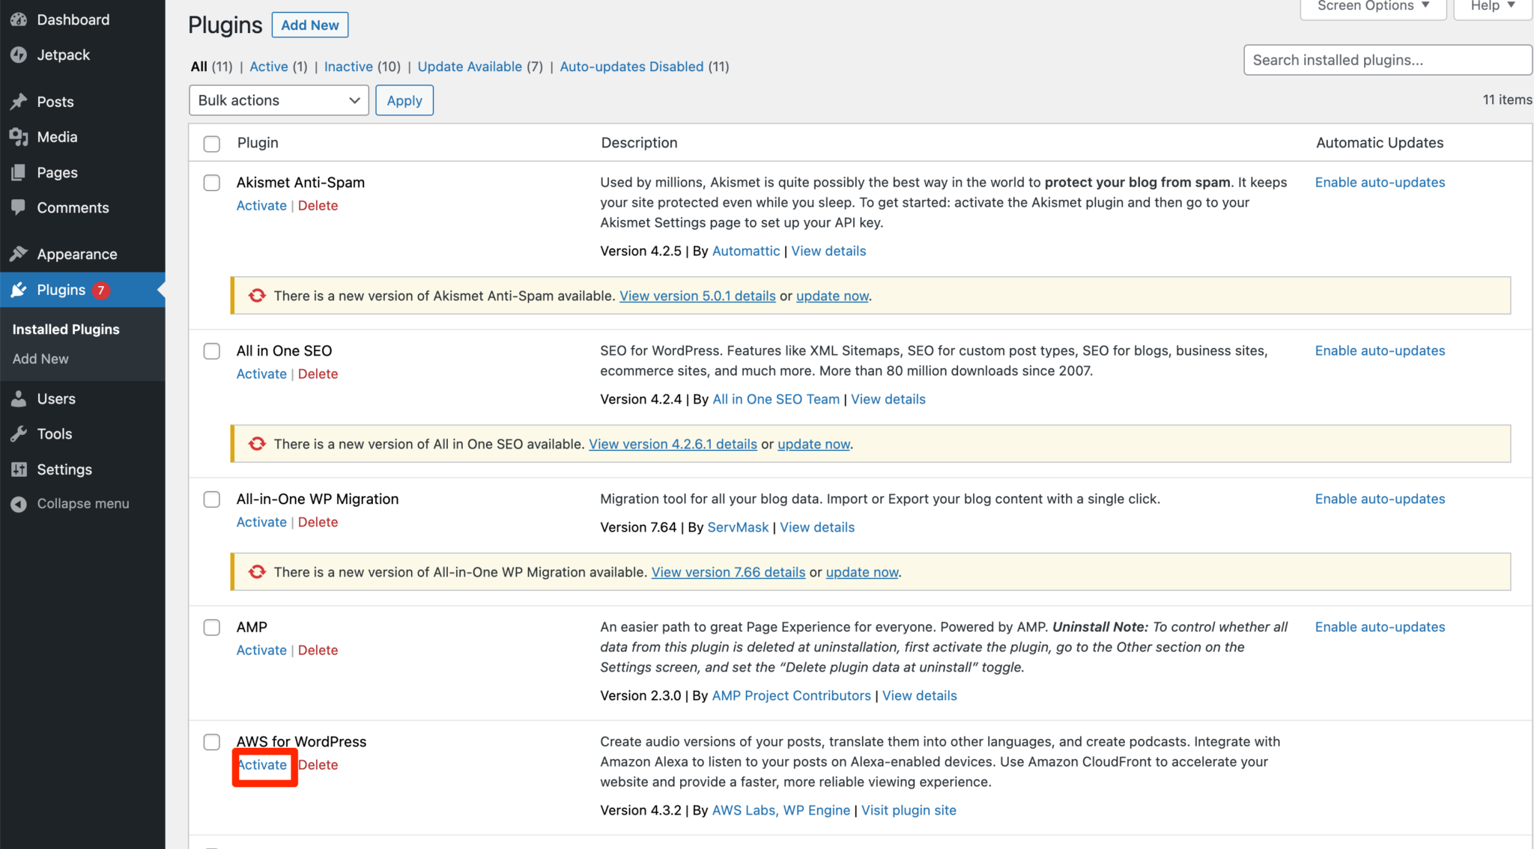Open Settings via the sliders icon
Viewport: 1534px width, 849px height.
(x=19, y=469)
